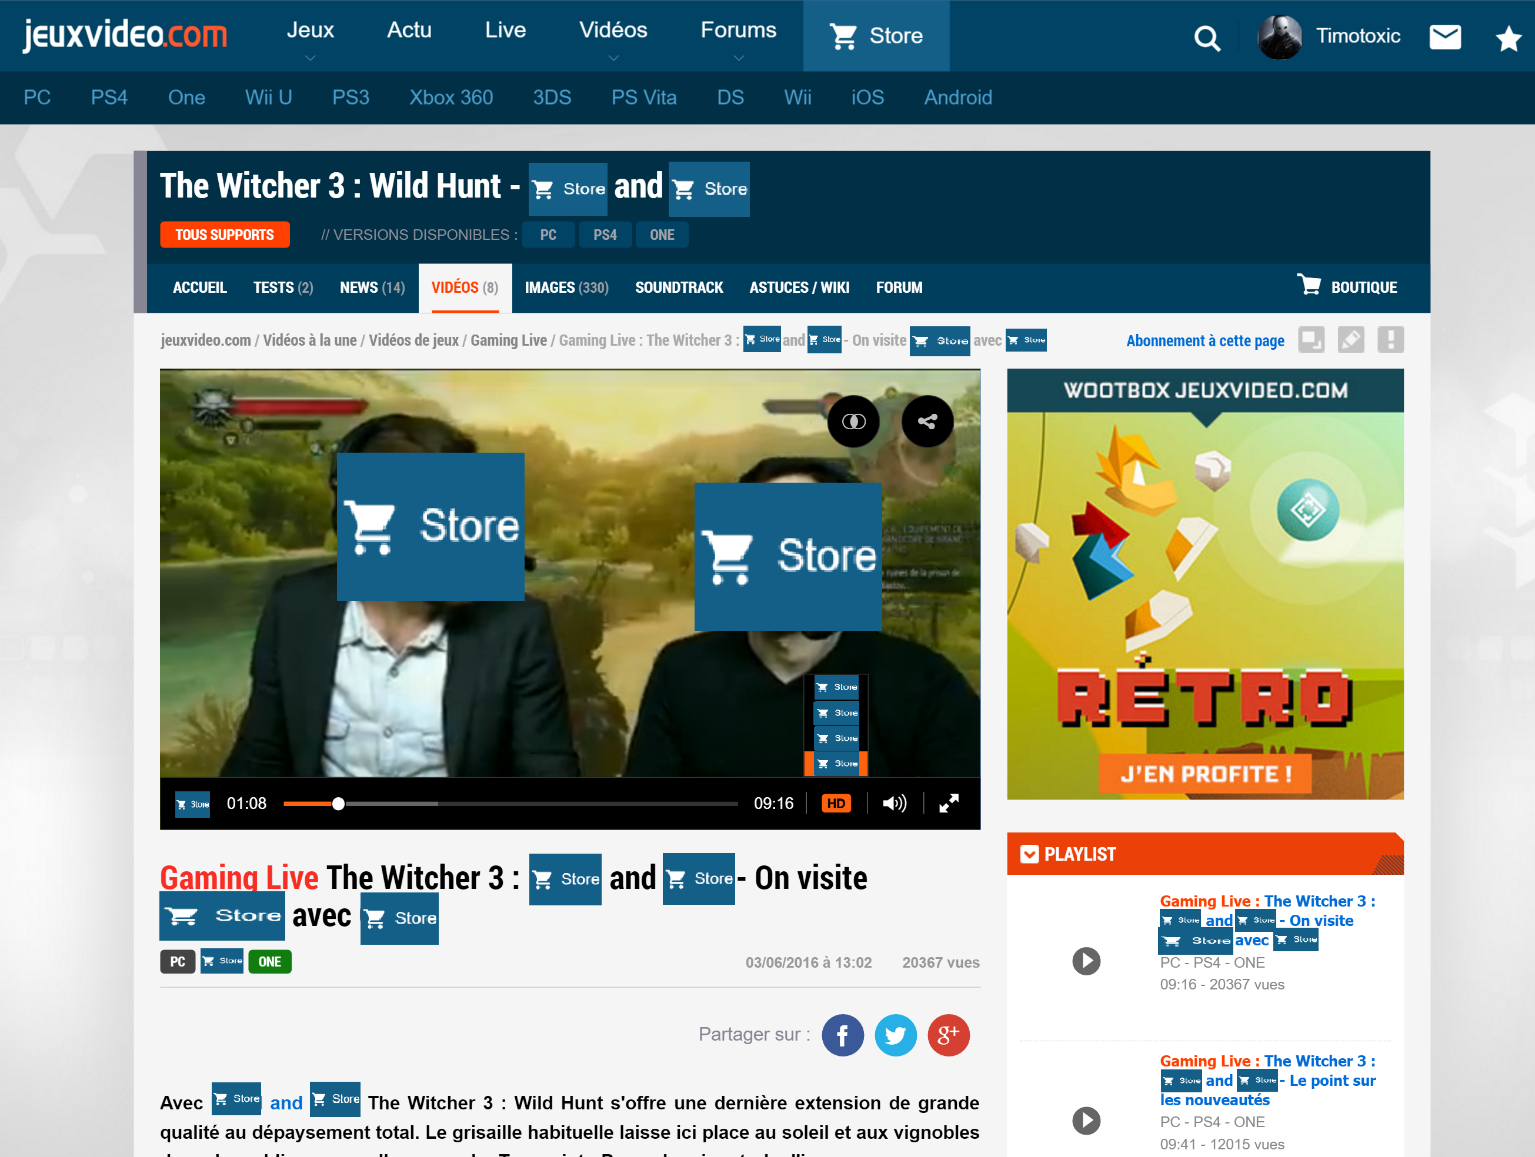The height and width of the screenshot is (1157, 1535).
Task: Open the ASTUCES / WIKI tab
Action: [x=799, y=287]
